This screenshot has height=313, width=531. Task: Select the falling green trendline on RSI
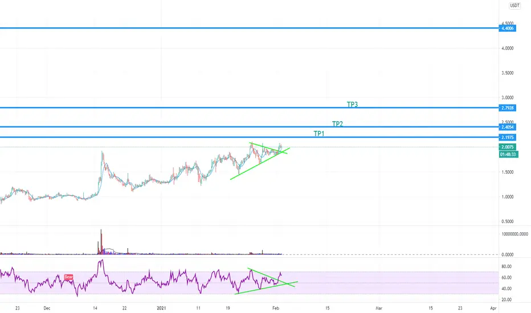point(271,278)
